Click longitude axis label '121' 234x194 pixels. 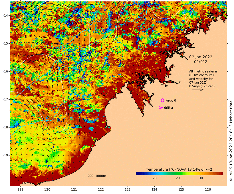(74, 189)
